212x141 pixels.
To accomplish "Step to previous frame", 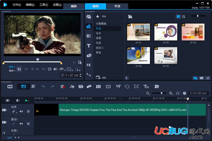I will [x=32, y=69].
